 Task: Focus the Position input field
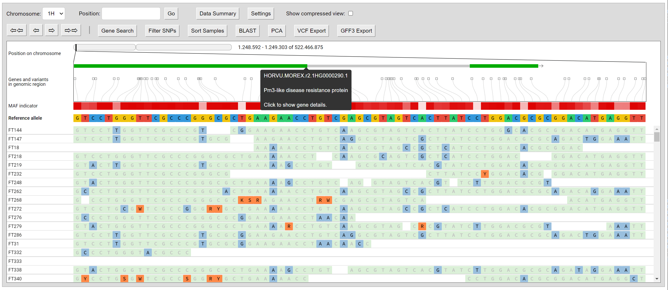tap(131, 14)
